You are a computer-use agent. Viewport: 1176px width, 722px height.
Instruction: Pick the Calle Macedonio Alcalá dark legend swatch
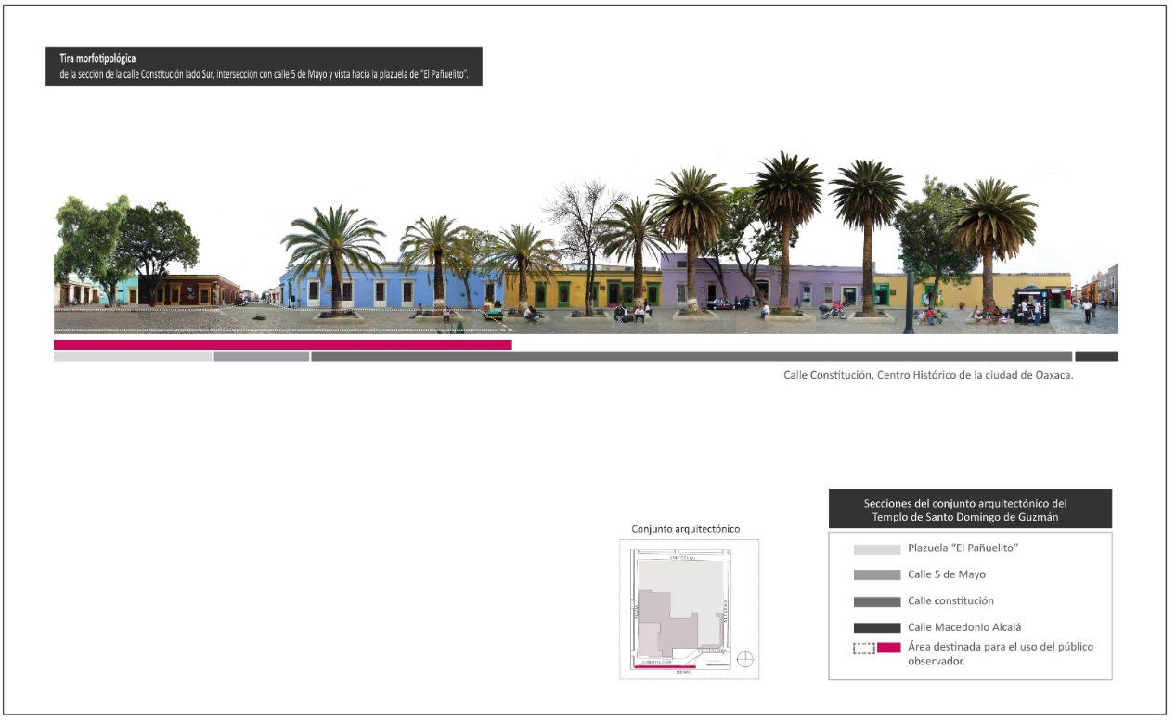(x=876, y=628)
